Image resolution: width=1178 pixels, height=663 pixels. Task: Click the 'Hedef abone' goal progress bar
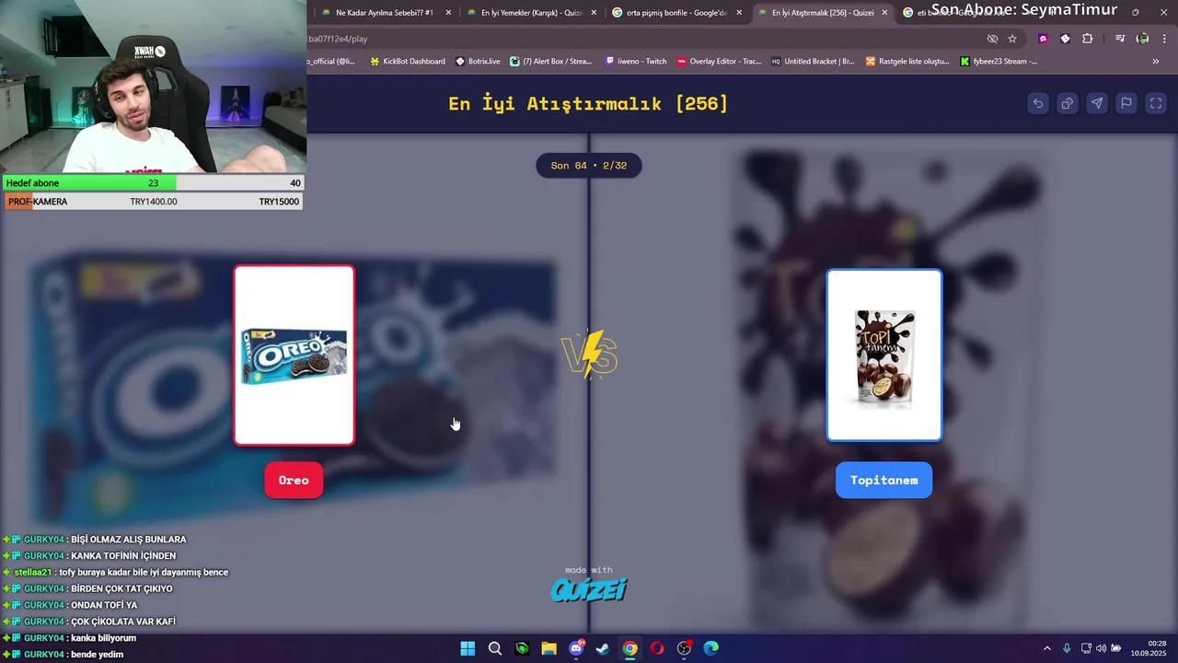pyautogui.click(x=153, y=183)
